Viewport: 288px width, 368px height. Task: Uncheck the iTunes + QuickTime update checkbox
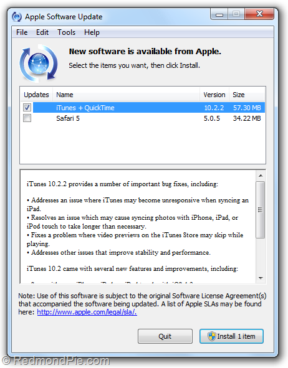27,108
